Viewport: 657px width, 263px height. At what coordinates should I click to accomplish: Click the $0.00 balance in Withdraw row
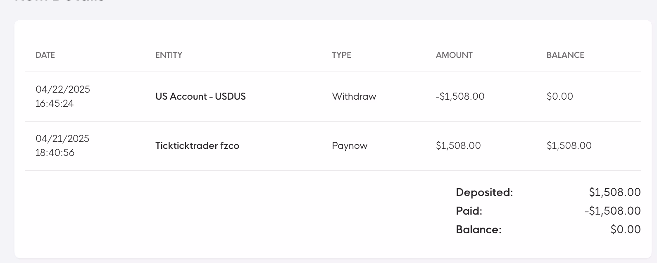pyautogui.click(x=559, y=96)
